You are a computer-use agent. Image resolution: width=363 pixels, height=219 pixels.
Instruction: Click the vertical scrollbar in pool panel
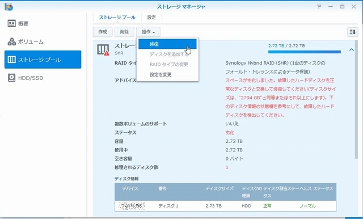pos(356,99)
